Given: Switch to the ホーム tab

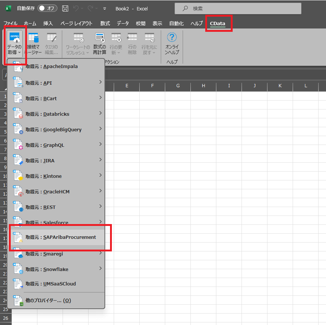Looking at the screenshot, I should pos(30,23).
